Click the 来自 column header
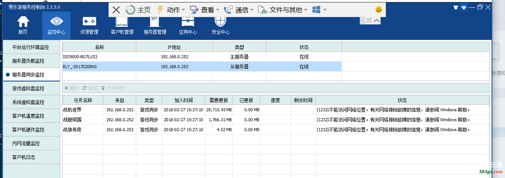The image size is (505, 178). (x=120, y=100)
